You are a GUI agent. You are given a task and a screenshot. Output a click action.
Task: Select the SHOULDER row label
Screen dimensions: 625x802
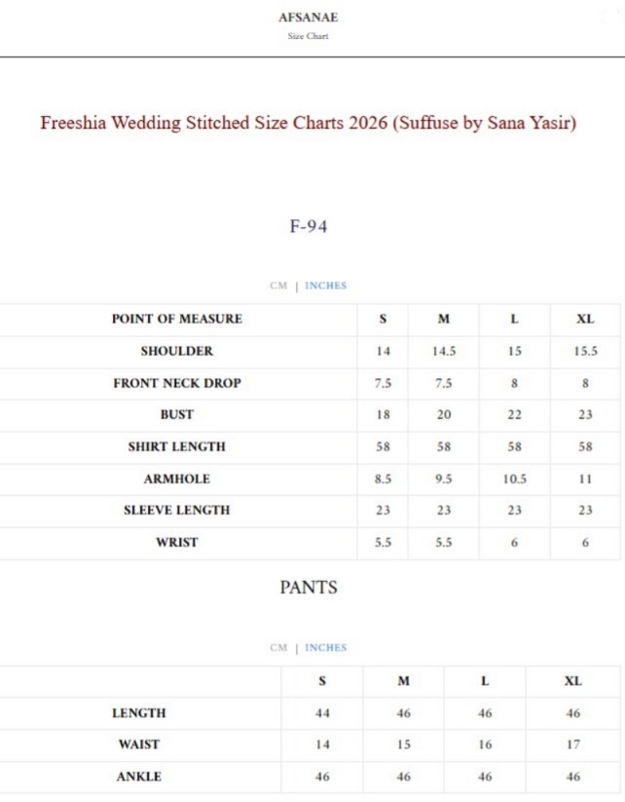coord(176,351)
